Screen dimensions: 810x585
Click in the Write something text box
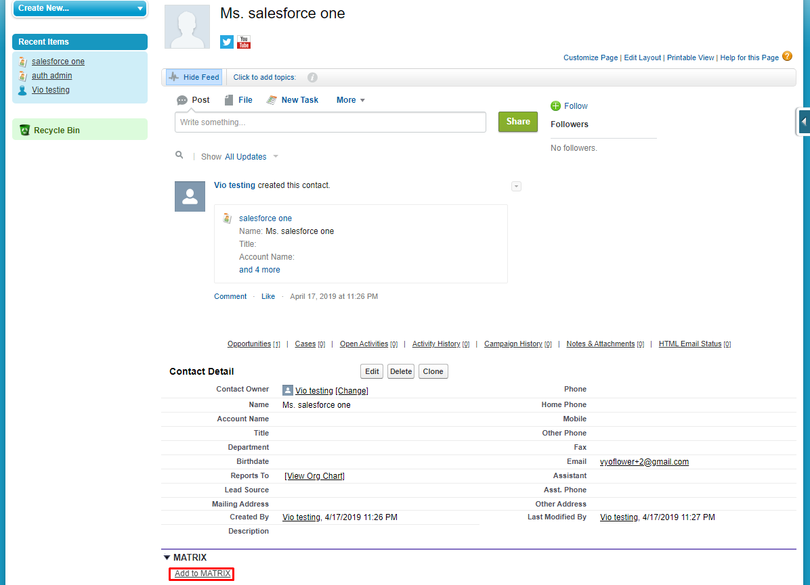(x=330, y=122)
